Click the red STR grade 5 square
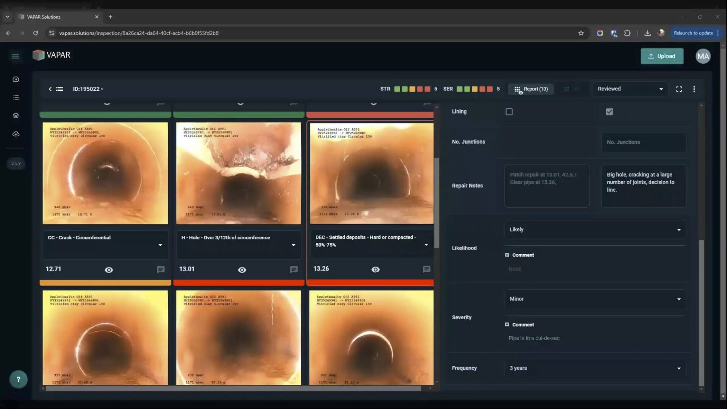Screen dimensions: 727x409 pyautogui.click(x=427, y=89)
